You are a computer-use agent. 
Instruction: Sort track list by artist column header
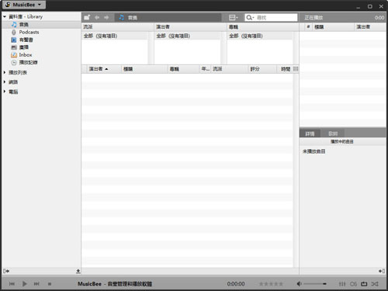[x=104, y=69]
